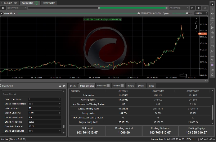Click the Starting capital value 1 000.00
The image size is (216, 142).
click(x=124, y=133)
